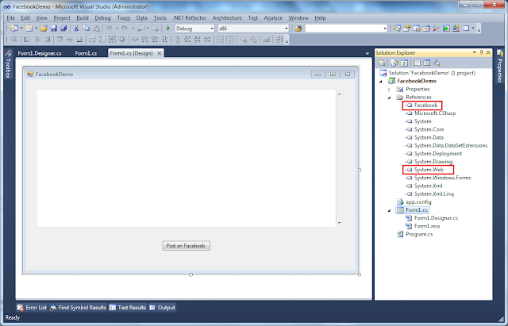
Task: Close the Form1.cs [Design] tab
Action: pyautogui.click(x=159, y=53)
